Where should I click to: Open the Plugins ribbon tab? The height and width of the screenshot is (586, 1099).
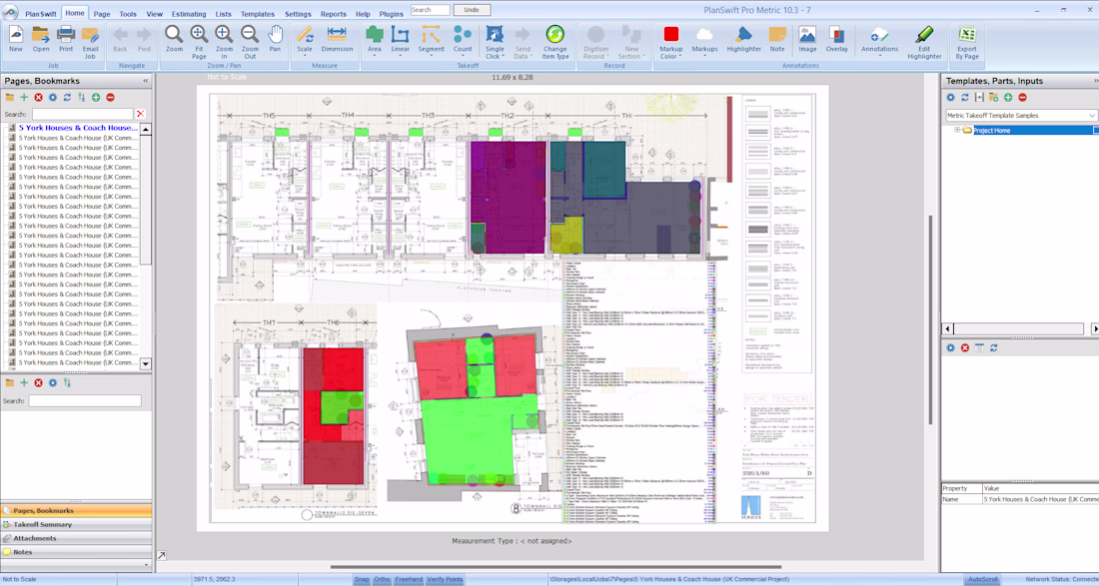391,14
